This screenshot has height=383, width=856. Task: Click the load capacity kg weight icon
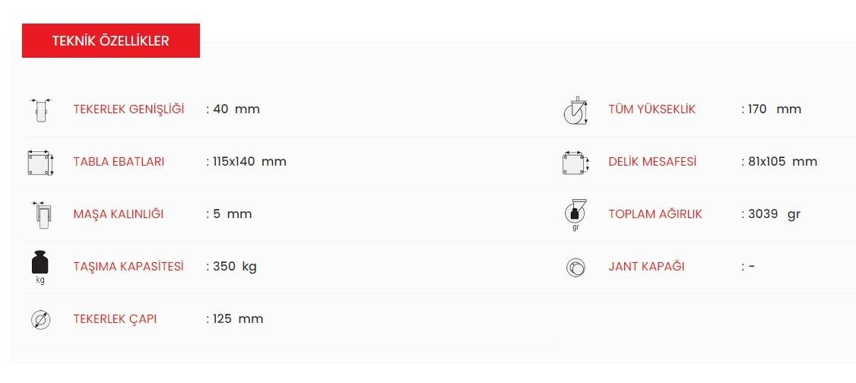(x=40, y=267)
